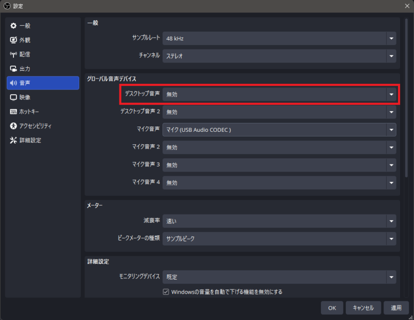Open the 外観 settings tab
This screenshot has width=414, height=320.
point(43,40)
